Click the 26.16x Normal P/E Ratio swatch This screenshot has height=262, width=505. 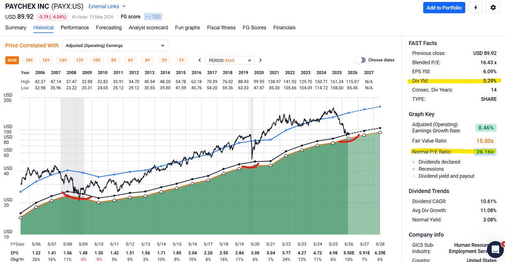click(x=486, y=151)
